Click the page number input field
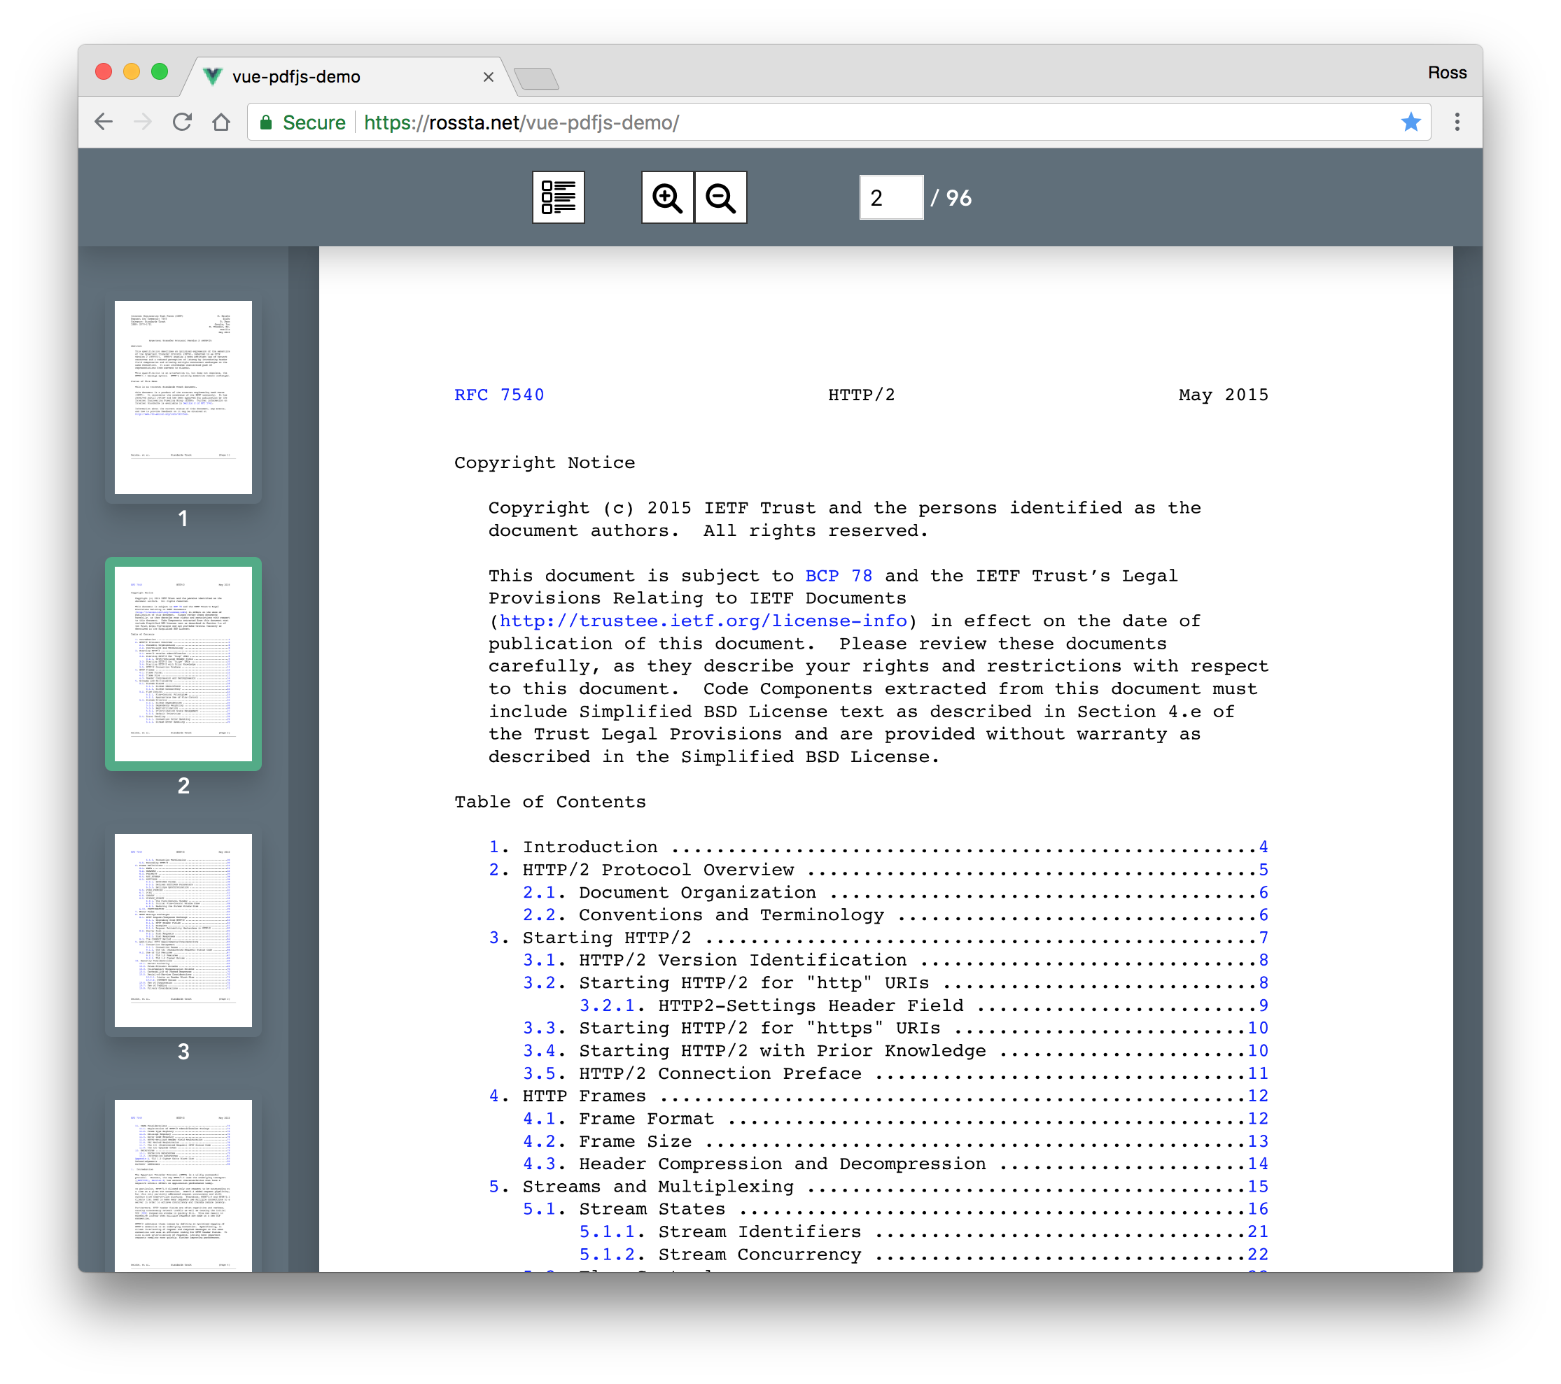The image size is (1561, 1384). pos(889,198)
